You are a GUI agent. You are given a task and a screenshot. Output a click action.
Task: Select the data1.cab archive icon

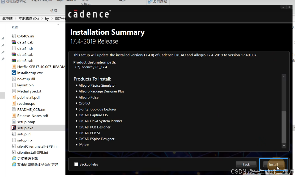[x=14, y=42]
